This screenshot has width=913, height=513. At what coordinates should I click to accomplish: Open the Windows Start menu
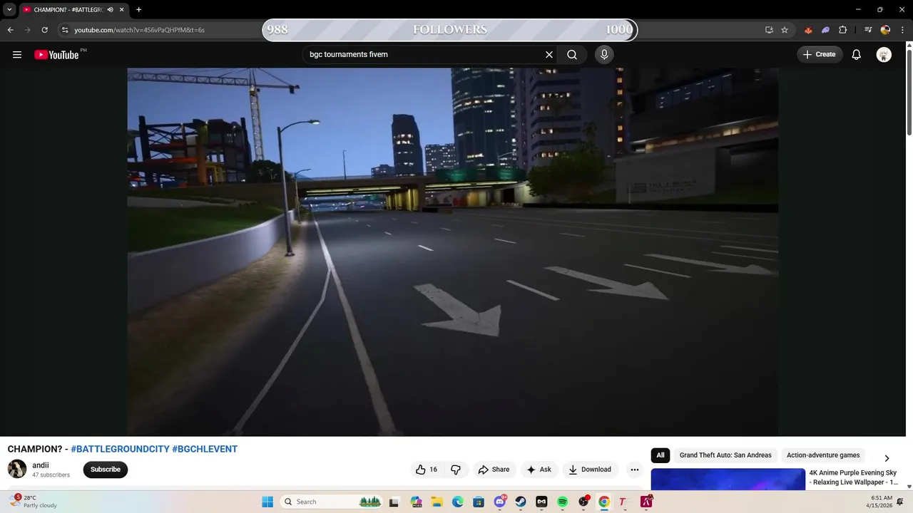[x=267, y=502]
